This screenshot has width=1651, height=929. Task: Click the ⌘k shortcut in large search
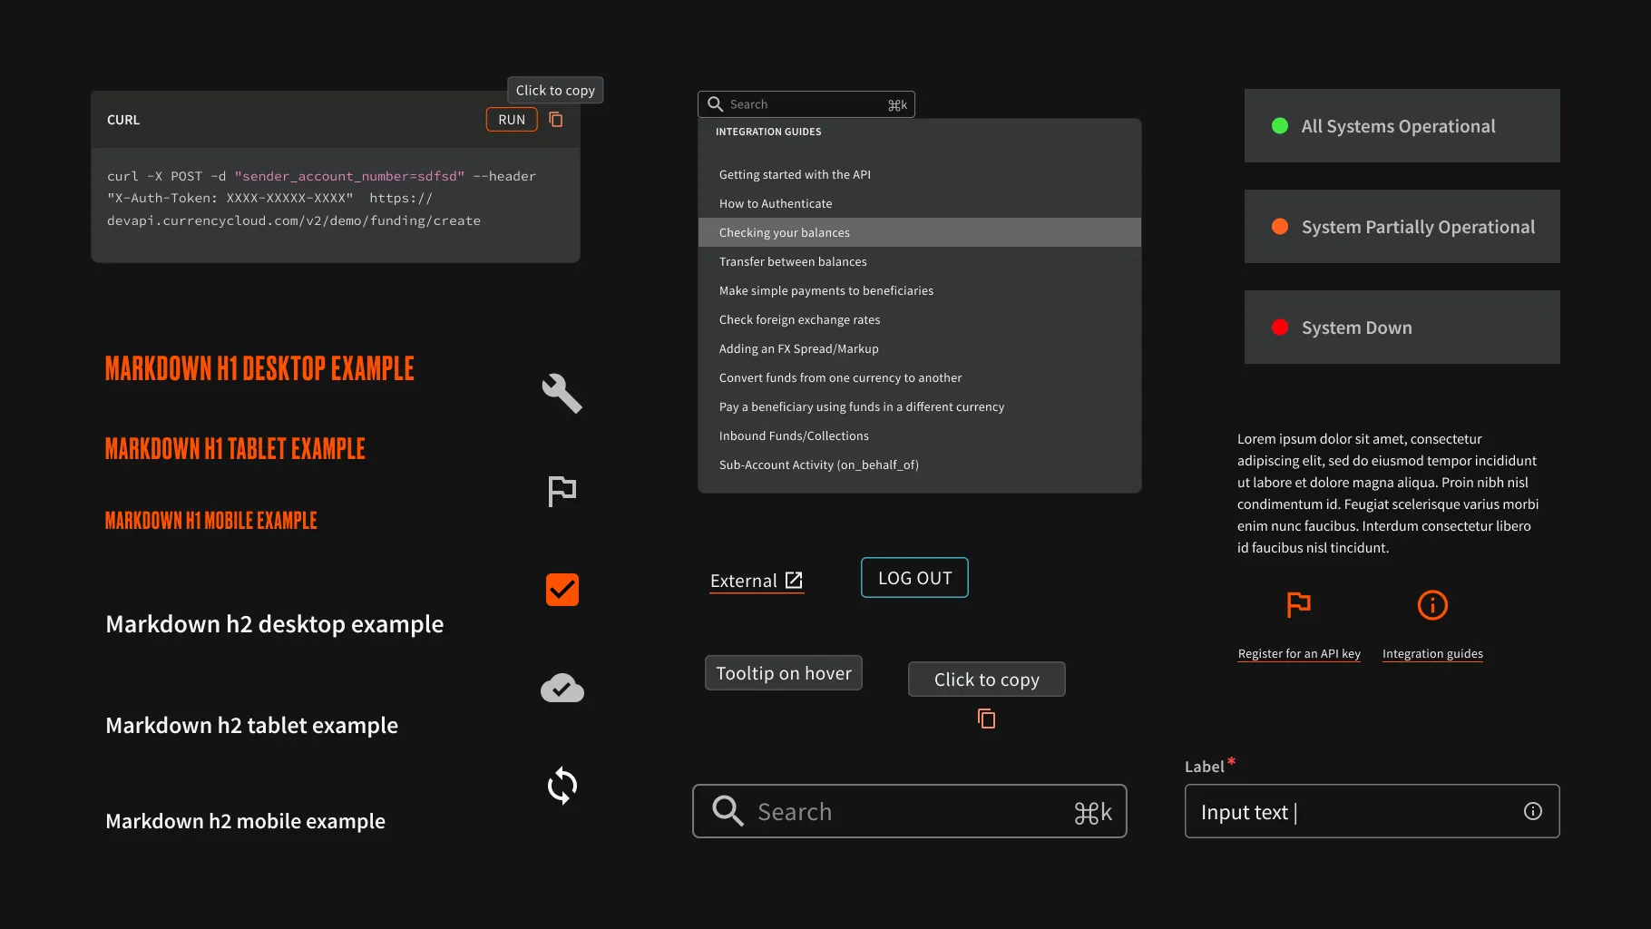(1093, 812)
